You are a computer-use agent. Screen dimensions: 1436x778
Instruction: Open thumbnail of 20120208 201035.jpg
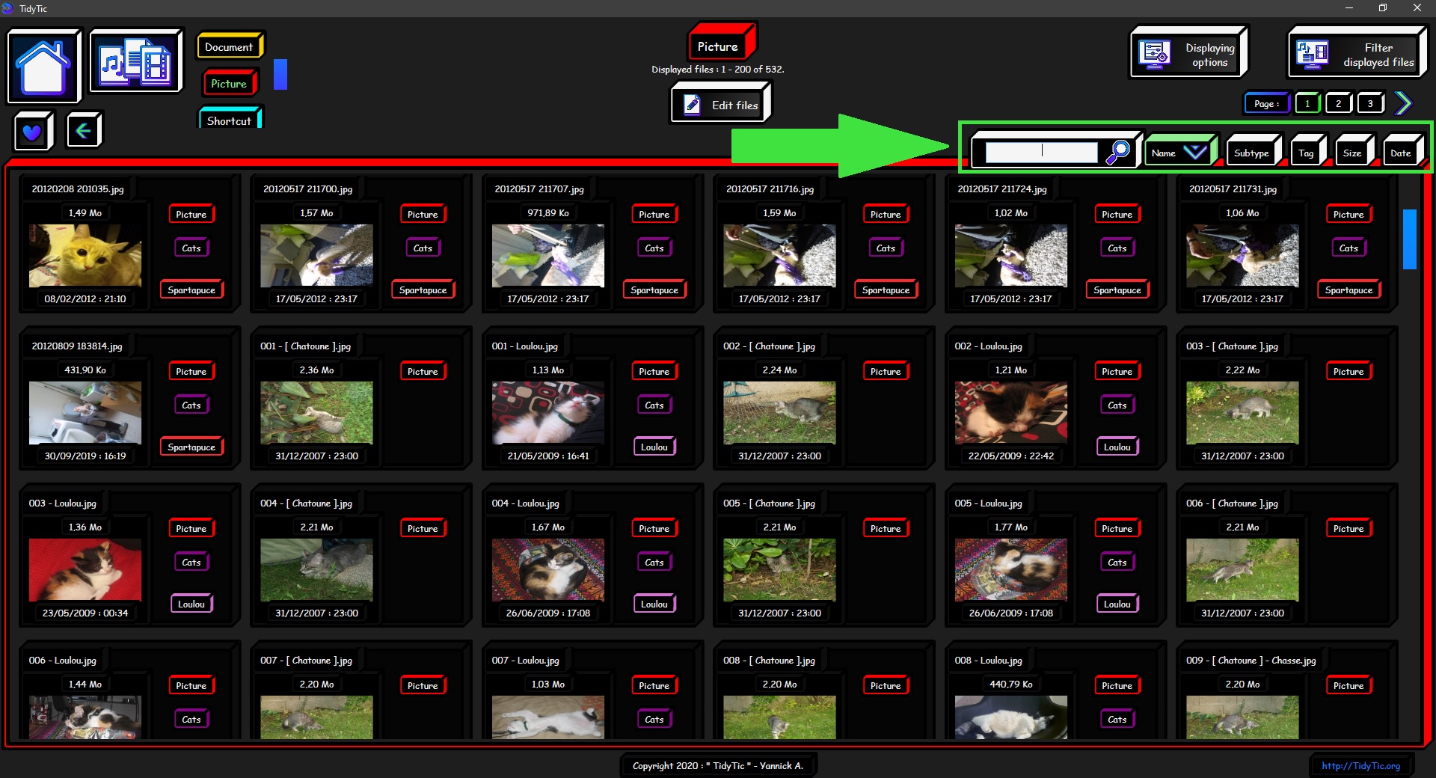click(85, 256)
